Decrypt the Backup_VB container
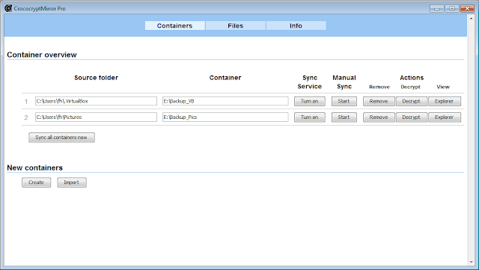Image resolution: width=479 pixels, height=270 pixels. tap(411, 101)
